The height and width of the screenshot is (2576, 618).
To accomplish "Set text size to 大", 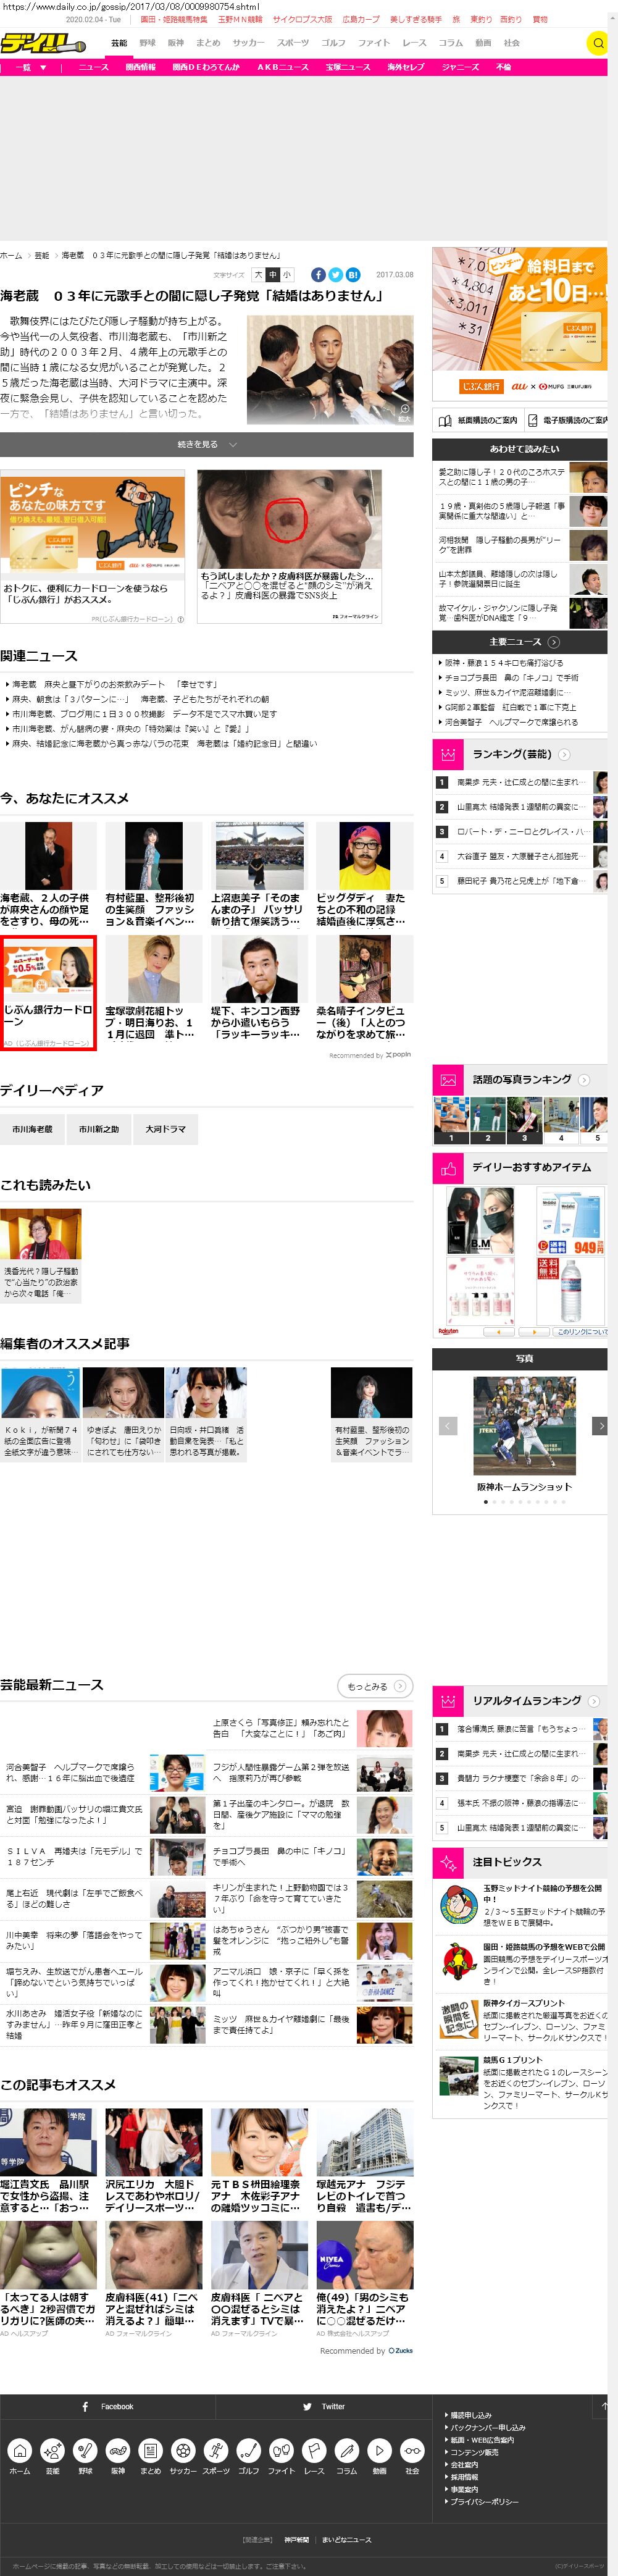I will point(258,275).
